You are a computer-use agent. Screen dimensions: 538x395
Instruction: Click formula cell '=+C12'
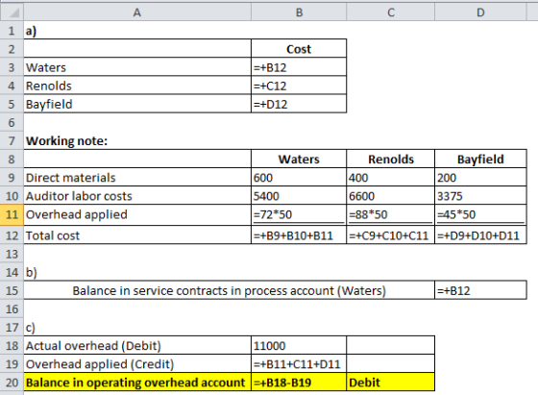(x=299, y=86)
